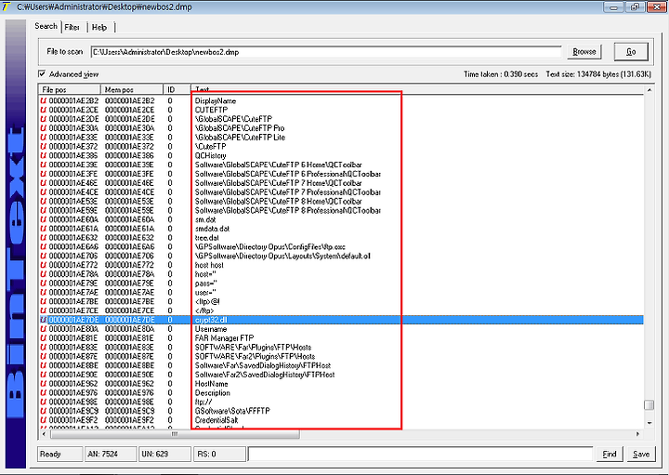Select the CuteFTP 6 Home\QCToolbar row
This screenshot has height=475, width=669.
pyautogui.click(x=341, y=165)
